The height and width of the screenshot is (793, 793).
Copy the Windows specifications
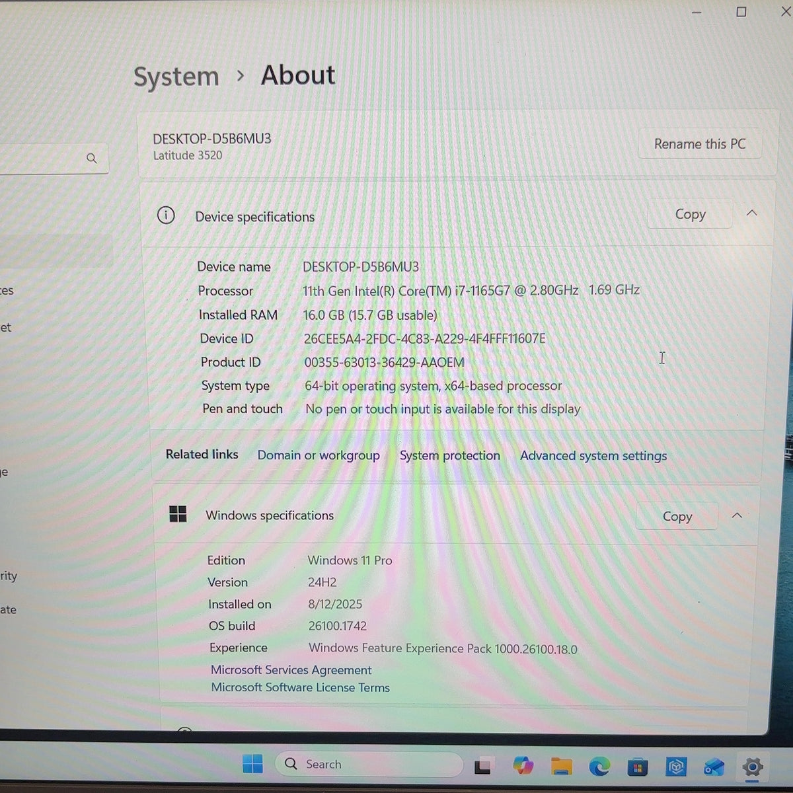tap(677, 516)
